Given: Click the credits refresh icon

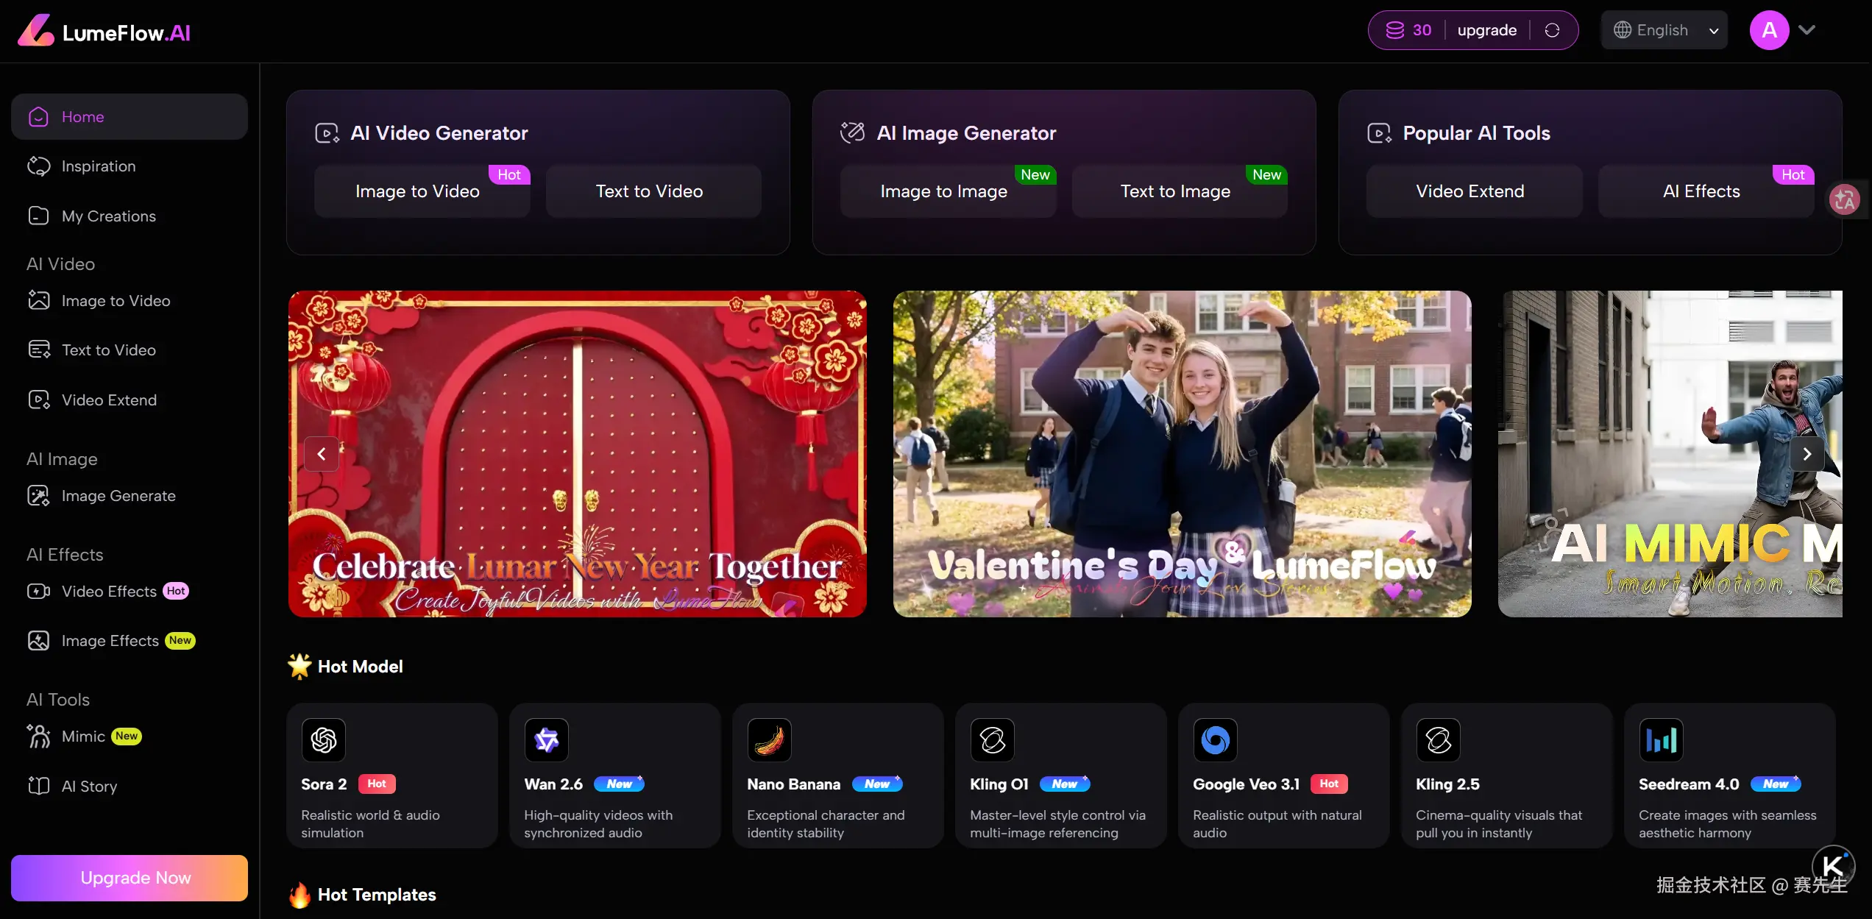Looking at the screenshot, I should tap(1552, 30).
